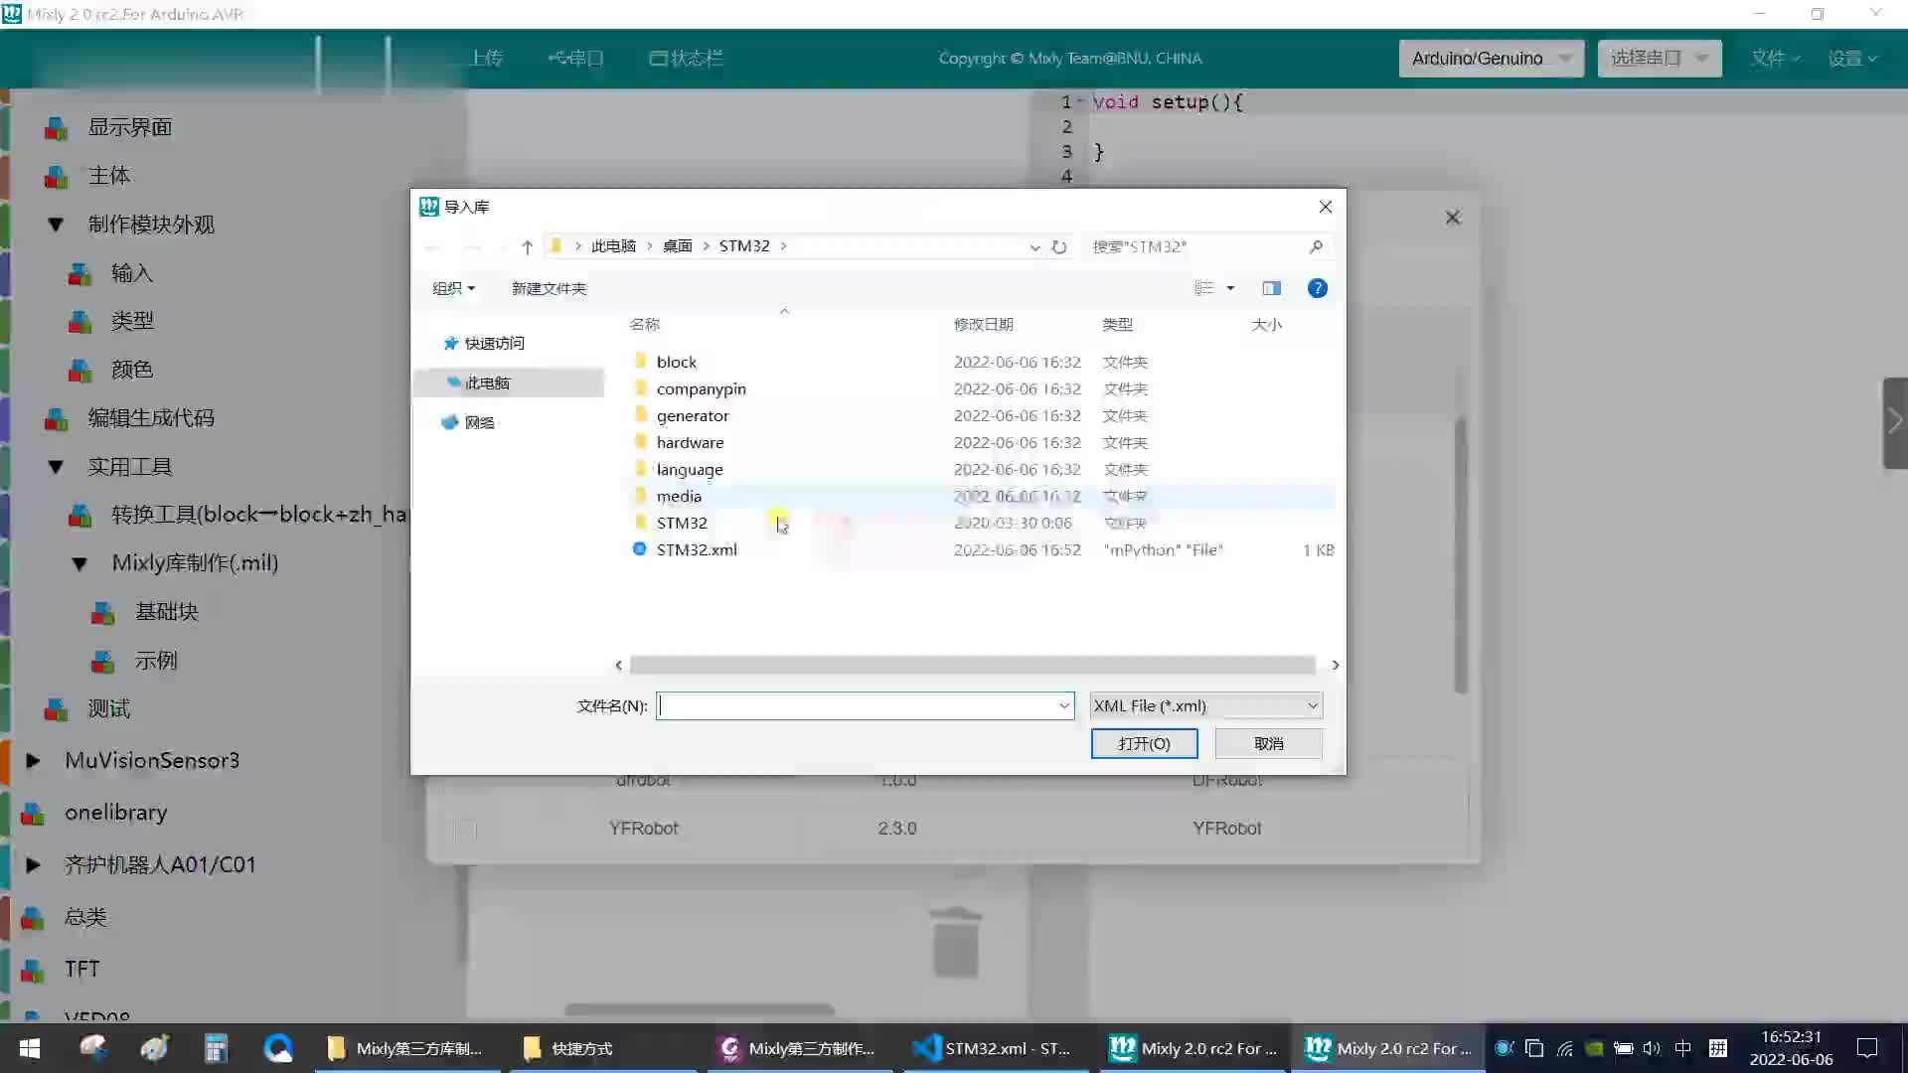The height and width of the screenshot is (1073, 1908).
Task: Click 打开 button to open file
Action: tap(1147, 743)
